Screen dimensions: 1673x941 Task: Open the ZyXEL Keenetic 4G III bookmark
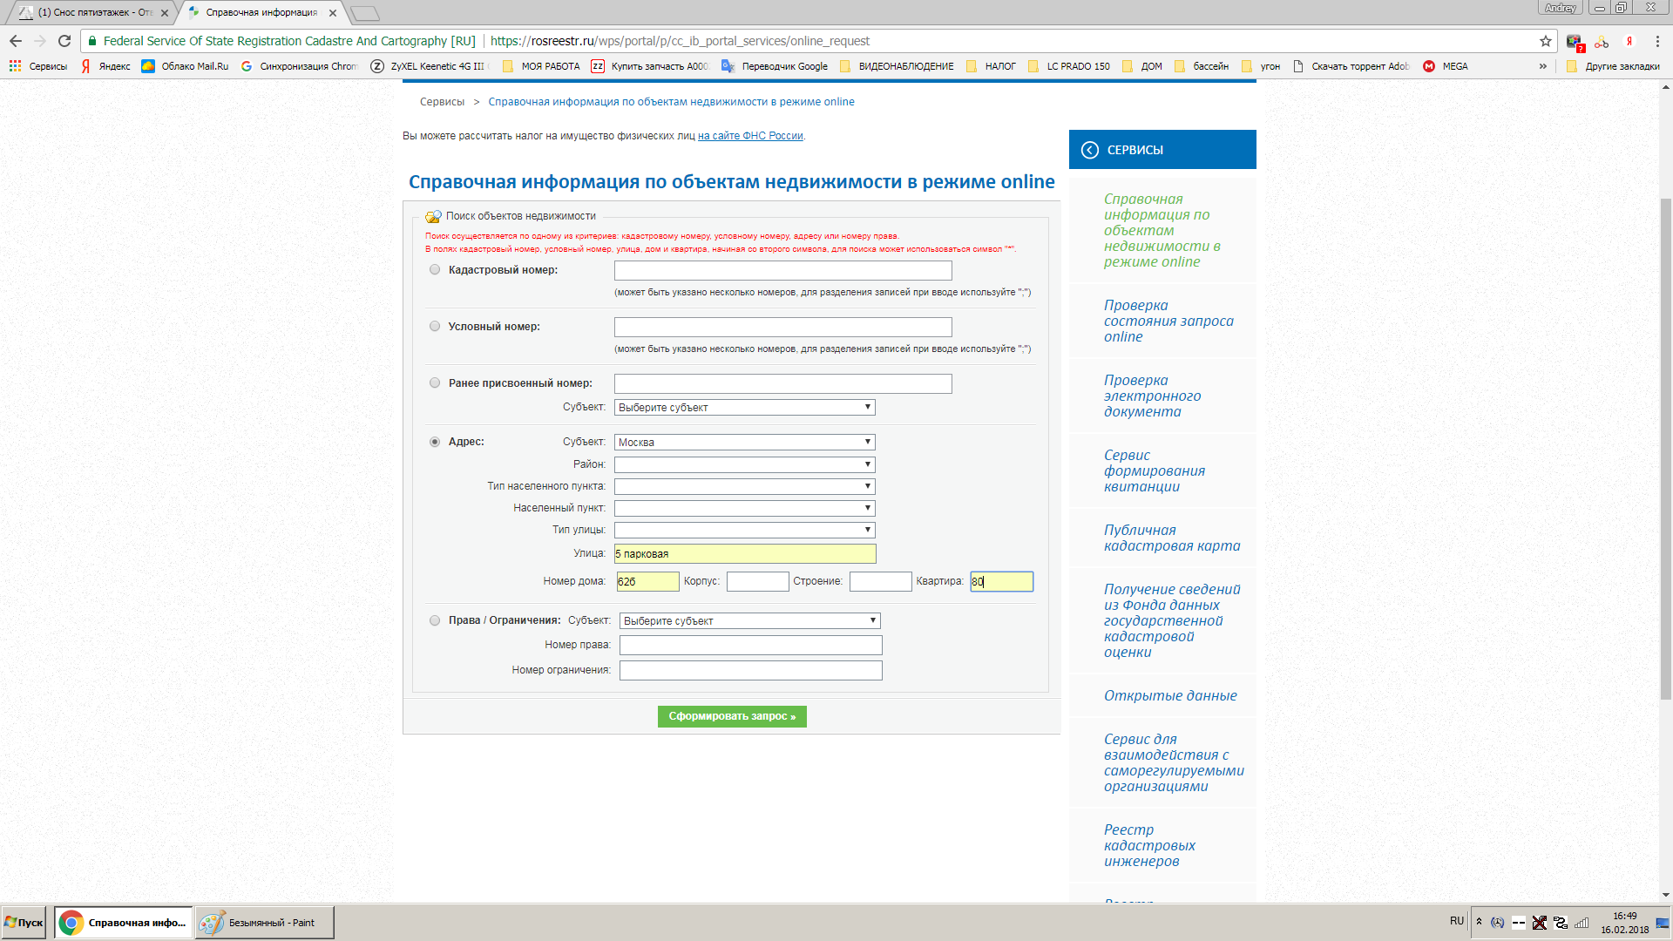tap(430, 66)
